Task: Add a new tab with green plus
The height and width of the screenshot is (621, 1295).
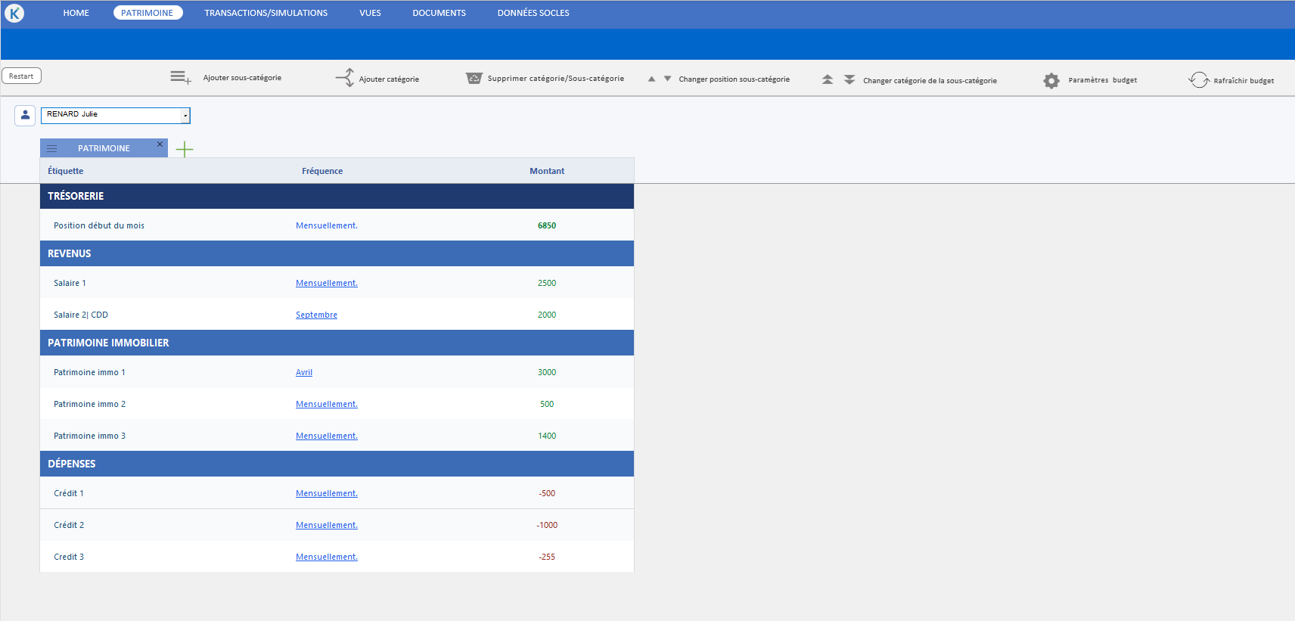Action: click(x=185, y=149)
